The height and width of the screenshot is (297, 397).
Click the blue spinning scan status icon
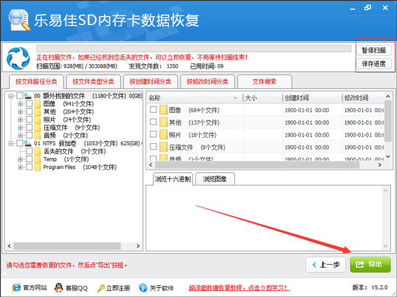click(x=18, y=58)
